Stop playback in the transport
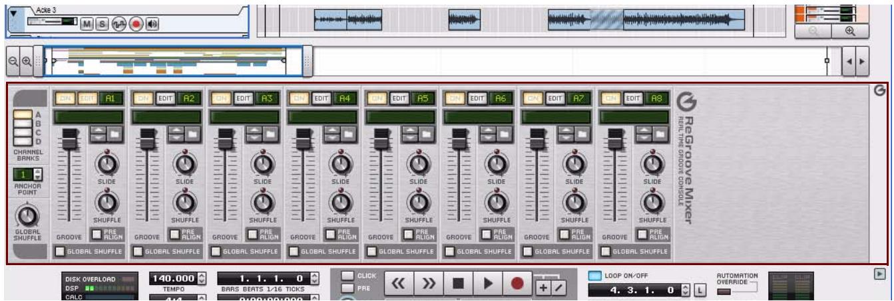This screenshot has height=301, width=894. (459, 284)
